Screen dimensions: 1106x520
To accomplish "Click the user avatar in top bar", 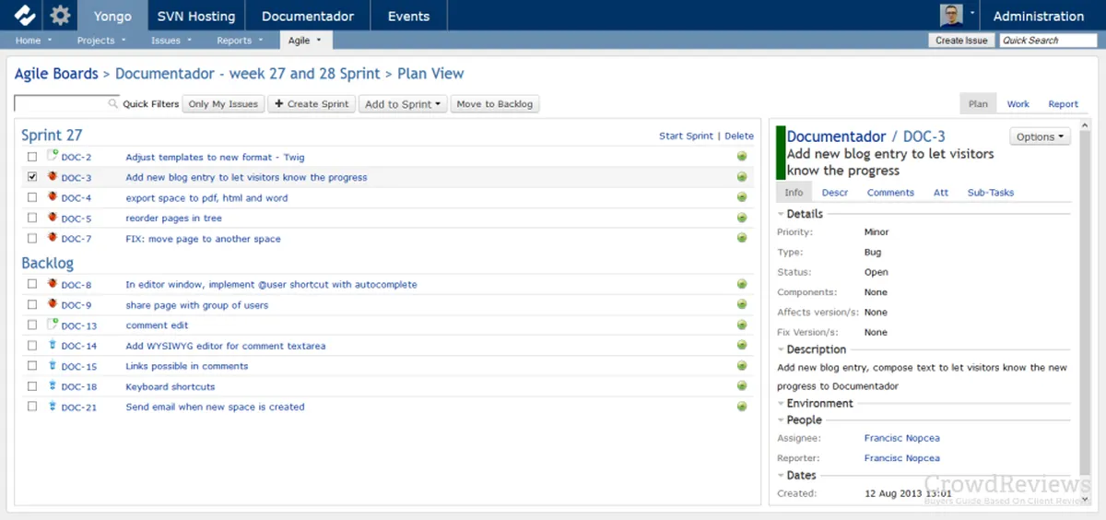I will pyautogui.click(x=951, y=16).
